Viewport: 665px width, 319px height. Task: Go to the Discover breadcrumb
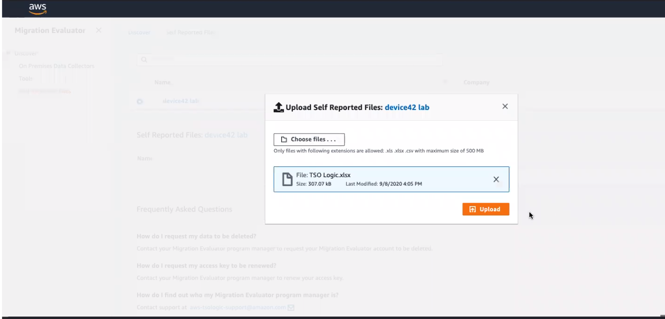139,32
